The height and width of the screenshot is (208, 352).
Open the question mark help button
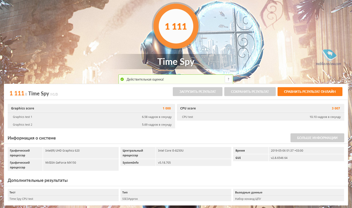coord(228,79)
